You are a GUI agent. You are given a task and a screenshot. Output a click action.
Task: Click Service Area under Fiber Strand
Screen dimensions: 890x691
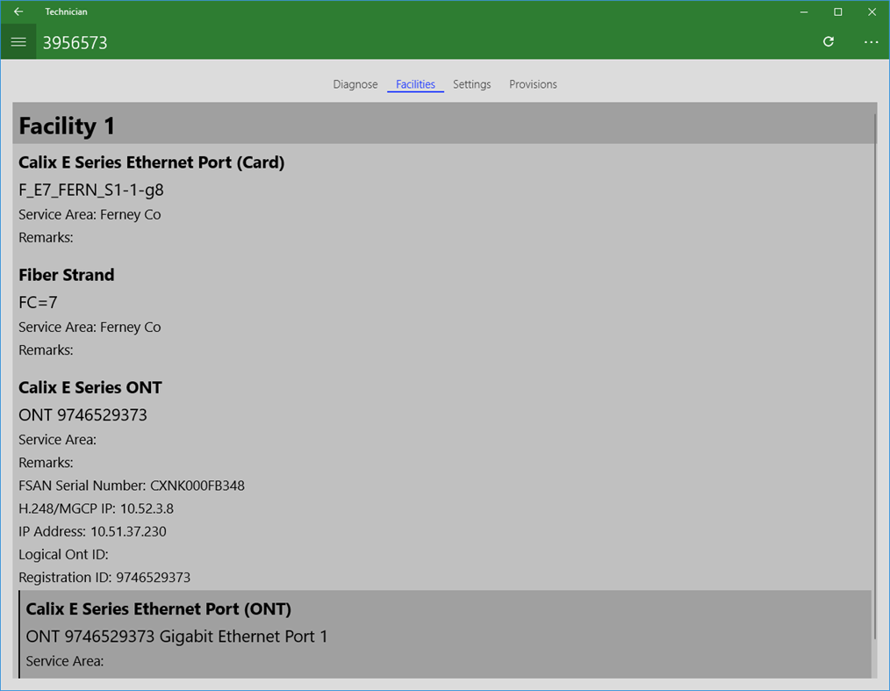pos(90,327)
